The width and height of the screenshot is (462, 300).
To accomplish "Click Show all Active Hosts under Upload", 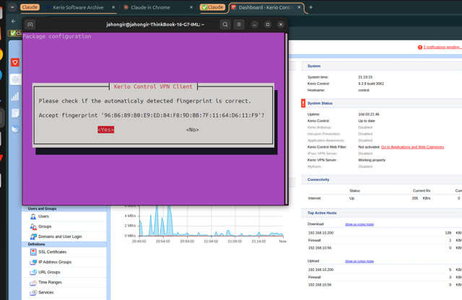I will (359, 261).
